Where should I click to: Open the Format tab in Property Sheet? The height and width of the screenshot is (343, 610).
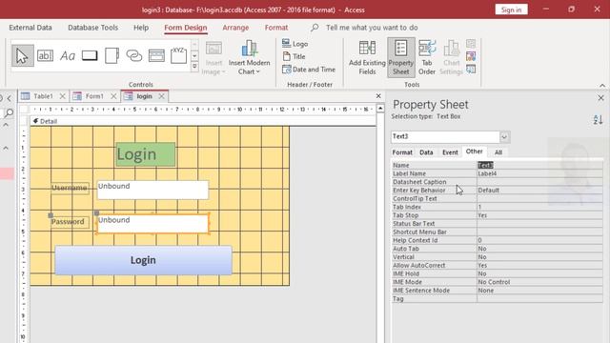[402, 152]
